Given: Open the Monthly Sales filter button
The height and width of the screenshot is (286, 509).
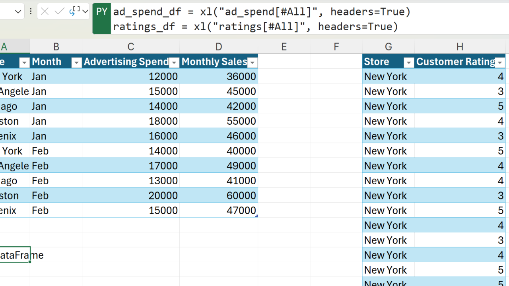Looking at the screenshot, I should point(252,62).
